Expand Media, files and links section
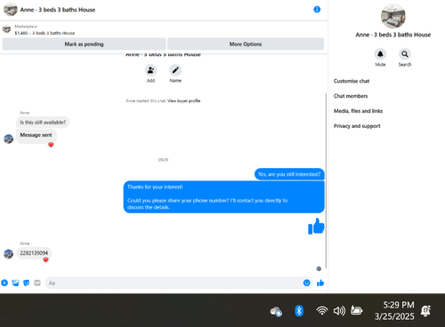The image size is (445, 327). (358, 111)
